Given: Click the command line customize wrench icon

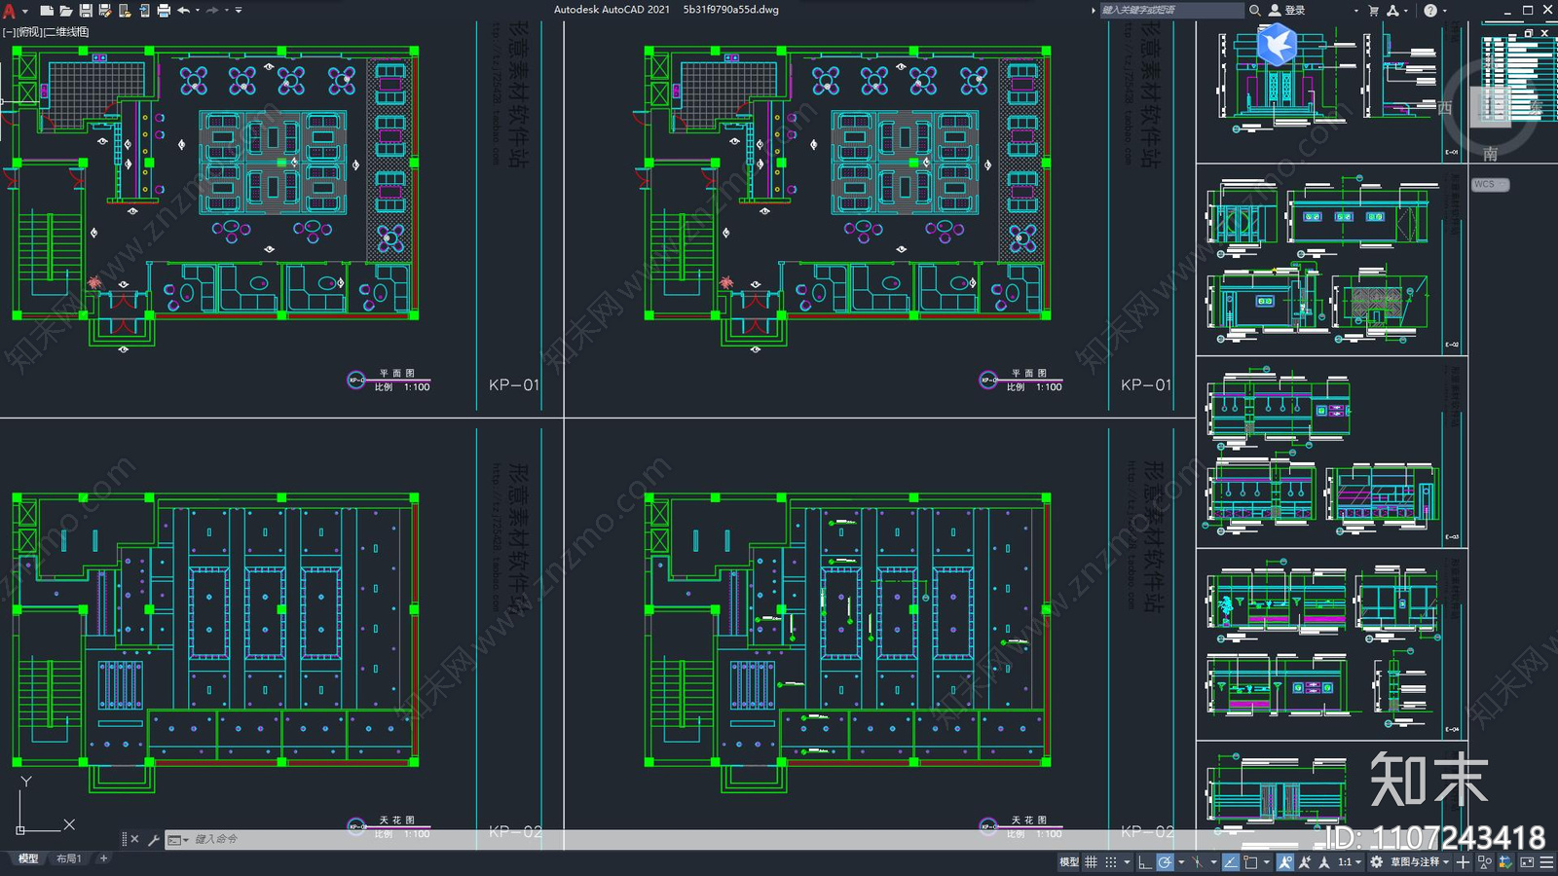Looking at the screenshot, I should click(153, 839).
